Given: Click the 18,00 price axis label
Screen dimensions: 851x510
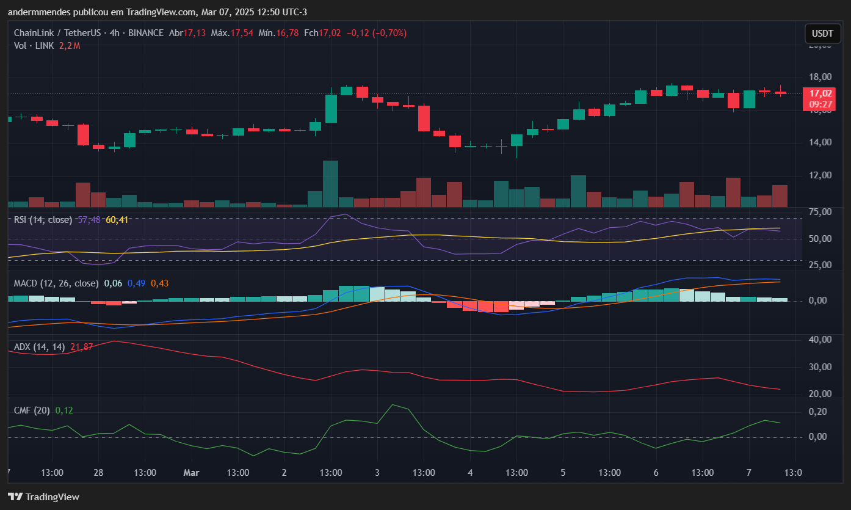Looking at the screenshot, I should (822, 77).
